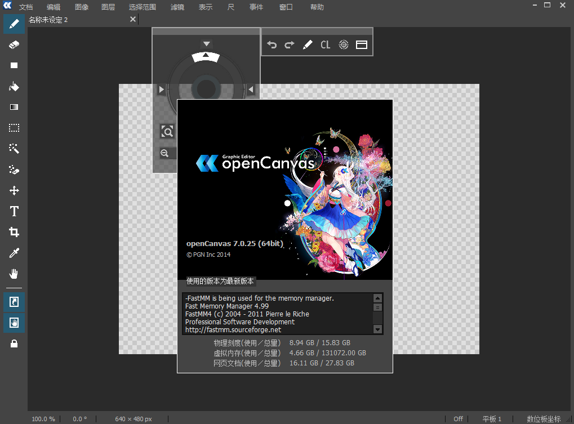Open the 平板 1 selector in status bar
The height and width of the screenshot is (424, 574).
[491, 418]
